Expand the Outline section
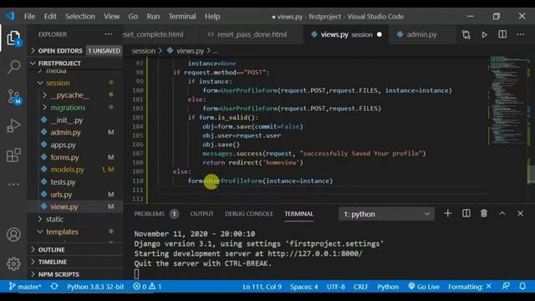The width and height of the screenshot is (535, 301). 75,249
